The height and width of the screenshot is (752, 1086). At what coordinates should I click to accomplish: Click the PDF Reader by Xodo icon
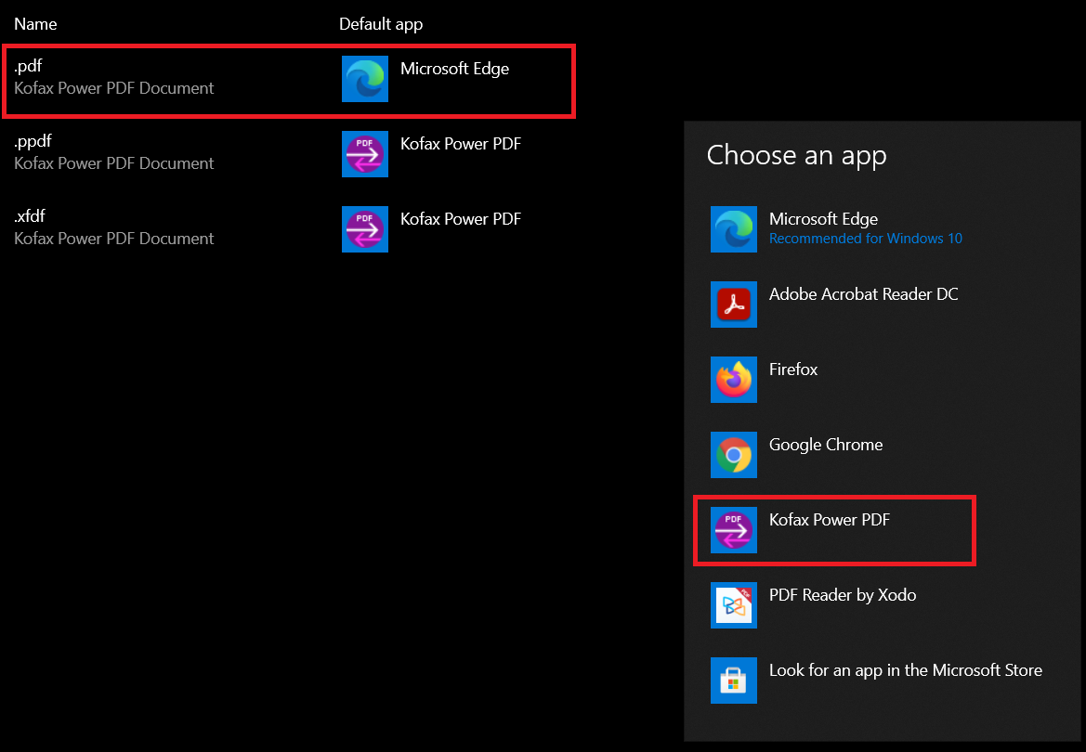[734, 605]
